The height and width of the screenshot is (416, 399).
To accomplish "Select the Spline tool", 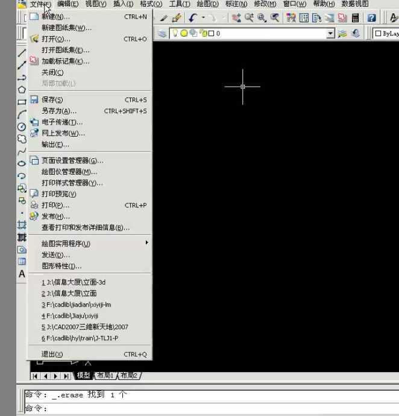I will 22,152.
